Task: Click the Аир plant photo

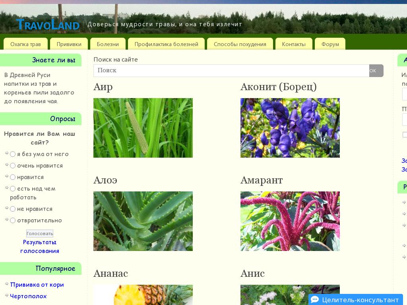Action: [143, 128]
